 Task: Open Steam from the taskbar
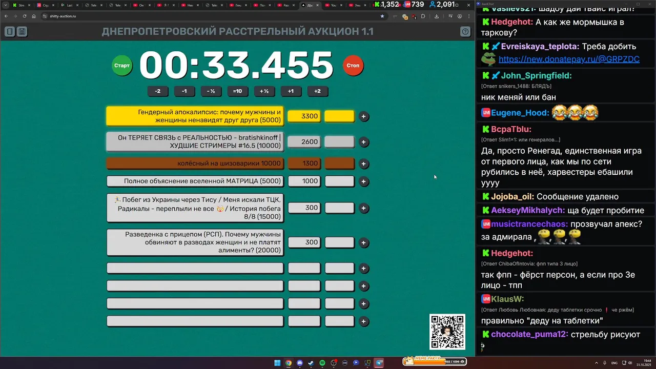point(311,363)
